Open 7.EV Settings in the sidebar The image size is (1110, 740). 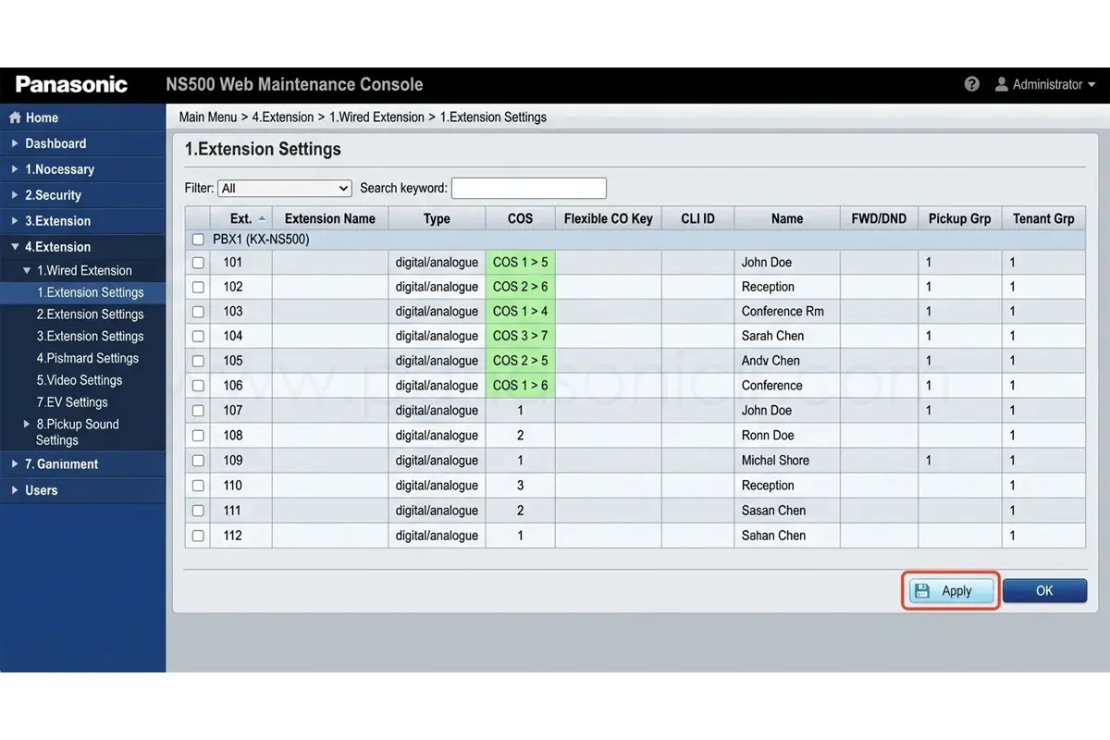click(72, 402)
